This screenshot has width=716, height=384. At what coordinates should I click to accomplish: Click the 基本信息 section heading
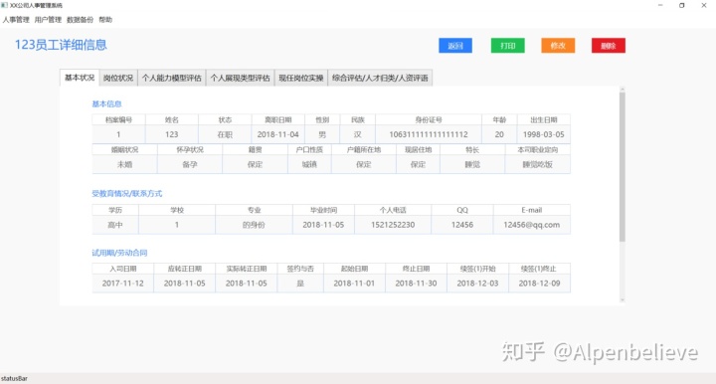[106, 104]
